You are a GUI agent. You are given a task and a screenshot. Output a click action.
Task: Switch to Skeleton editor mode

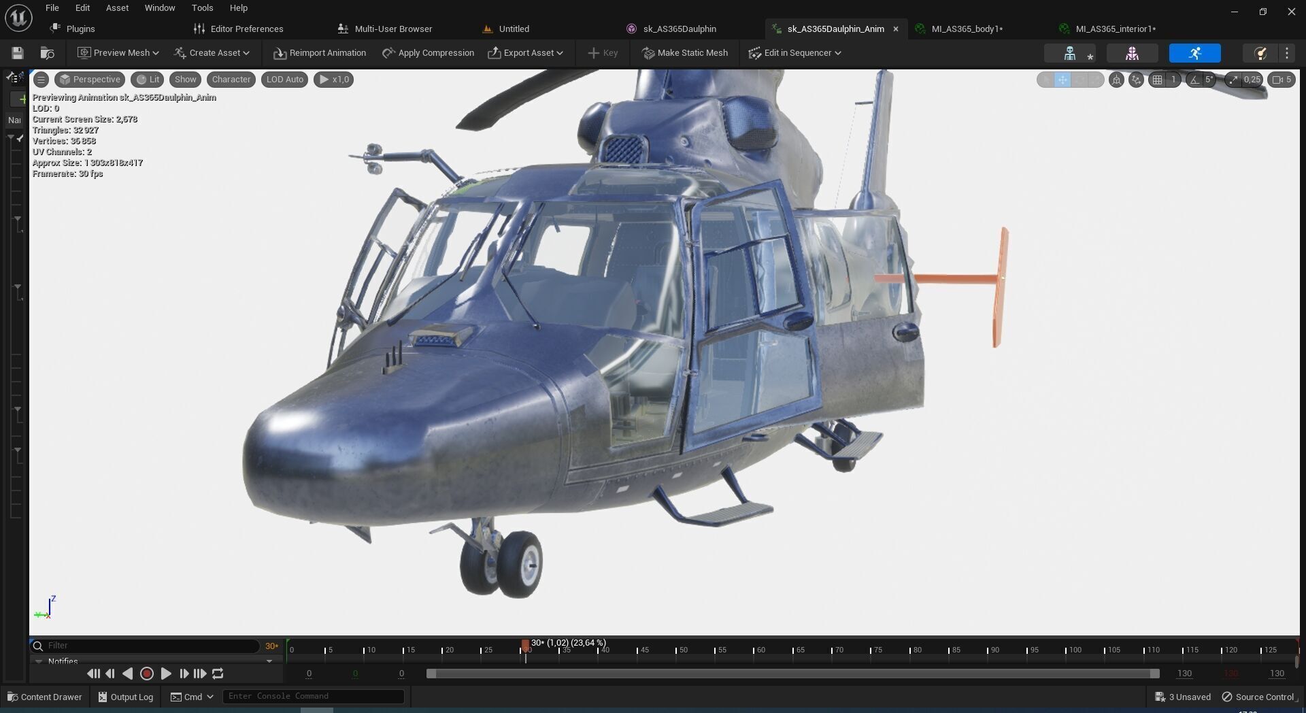1069,53
